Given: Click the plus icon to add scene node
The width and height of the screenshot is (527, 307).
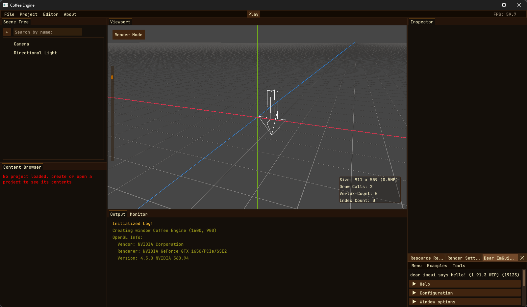Looking at the screenshot, I should point(7,32).
